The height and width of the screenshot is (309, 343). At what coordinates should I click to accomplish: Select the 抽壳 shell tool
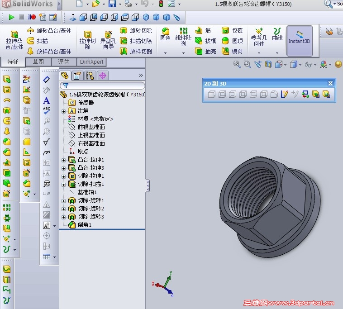[x=205, y=52]
